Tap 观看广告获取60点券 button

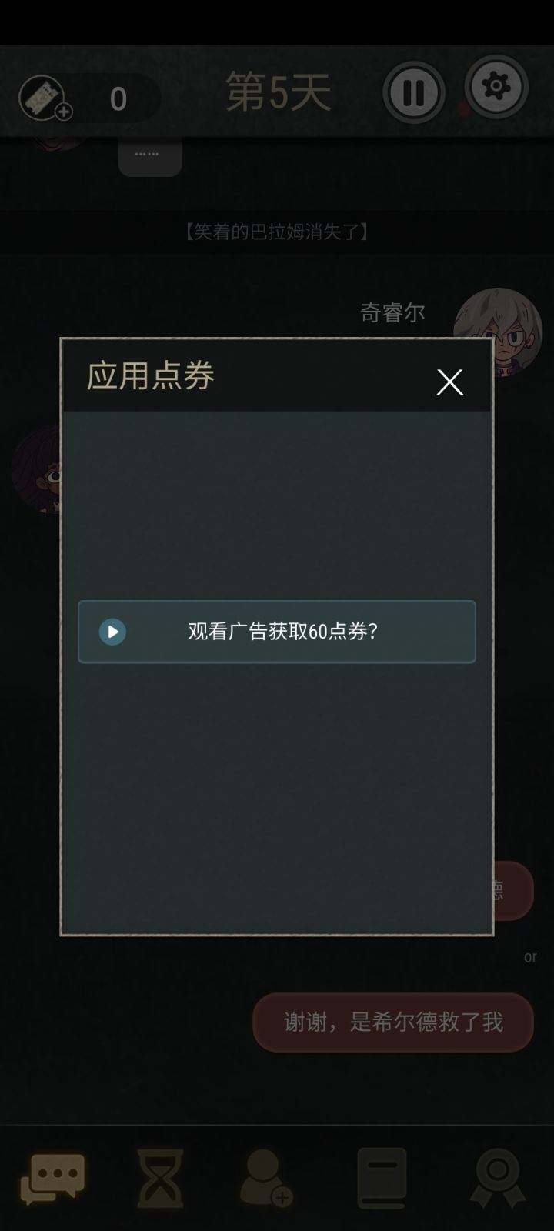pos(277,632)
